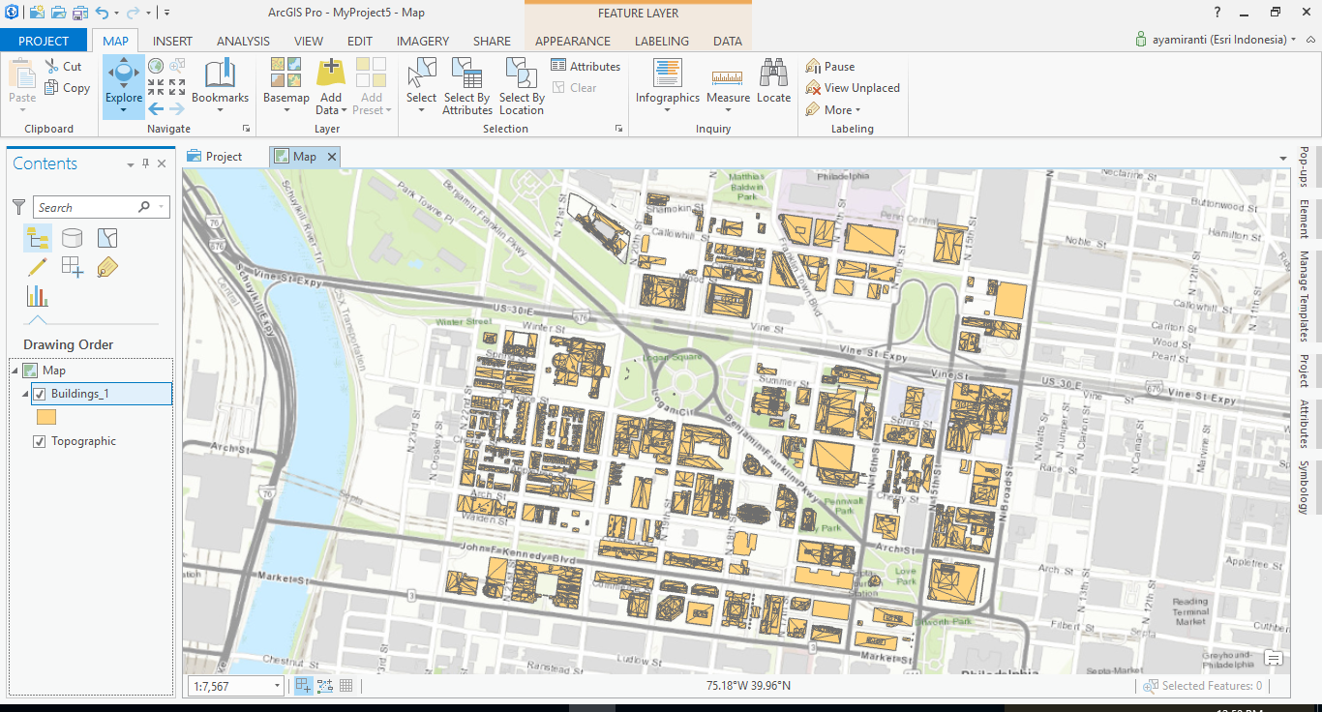The image size is (1322, 712).
Task: Click the New Project icon in quick access
Action: 37,13
